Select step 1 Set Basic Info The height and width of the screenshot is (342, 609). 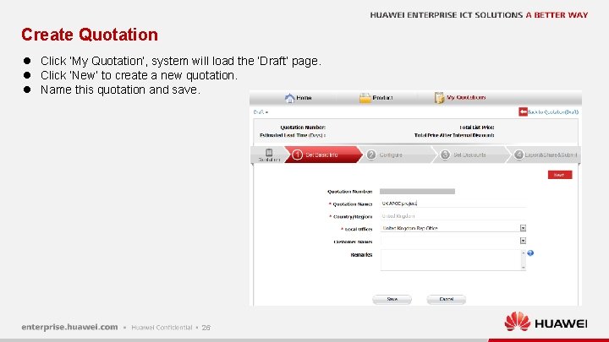(x=322, y=155)
